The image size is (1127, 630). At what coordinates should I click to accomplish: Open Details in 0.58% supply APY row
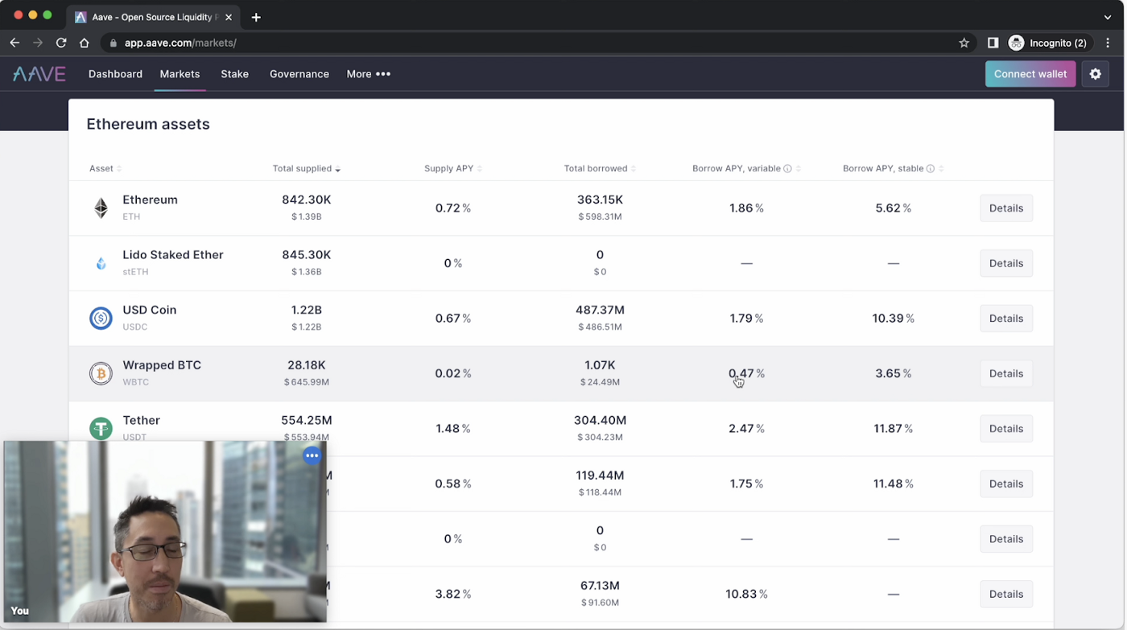(x=1006, y=484)
